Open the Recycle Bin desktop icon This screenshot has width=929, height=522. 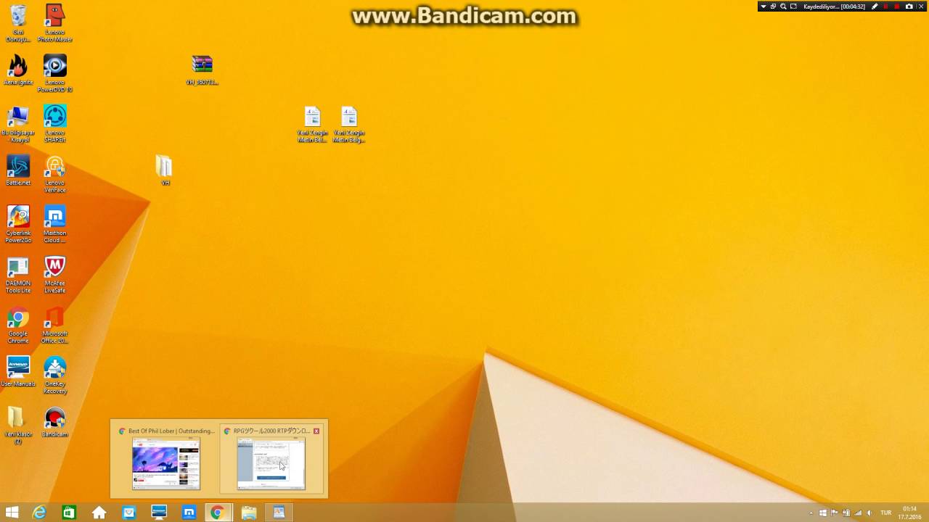[x=18, y=22]
